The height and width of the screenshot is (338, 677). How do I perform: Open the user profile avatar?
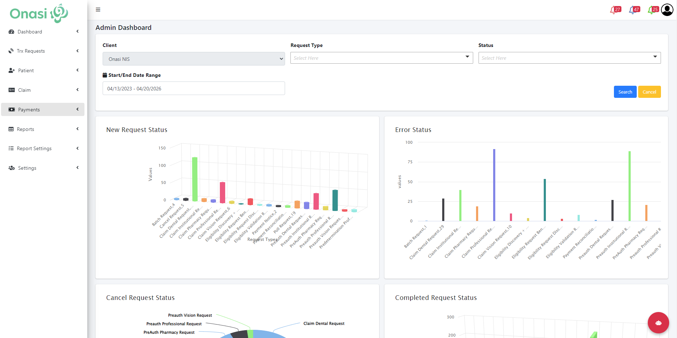[x=667, y=10]
